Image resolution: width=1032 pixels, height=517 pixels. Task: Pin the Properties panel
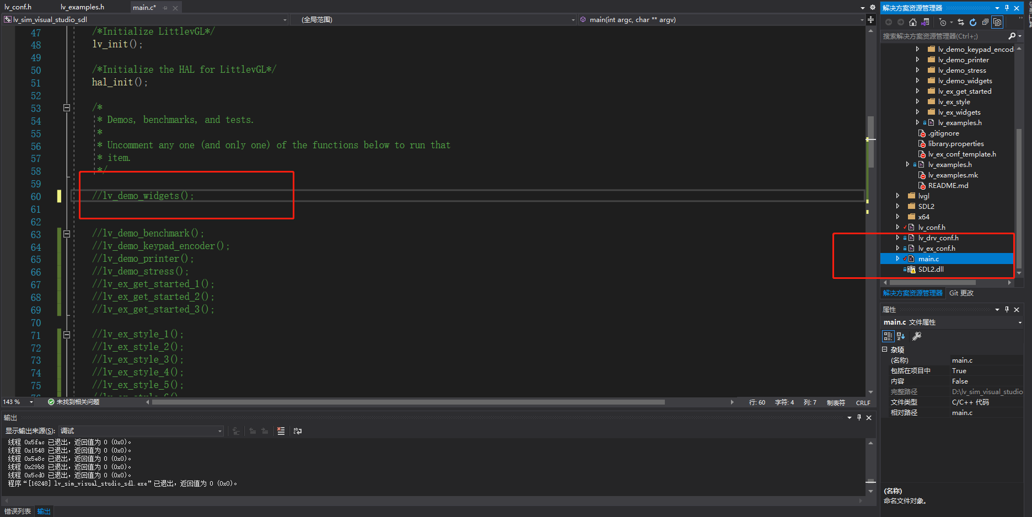[x=1007, y=309]
